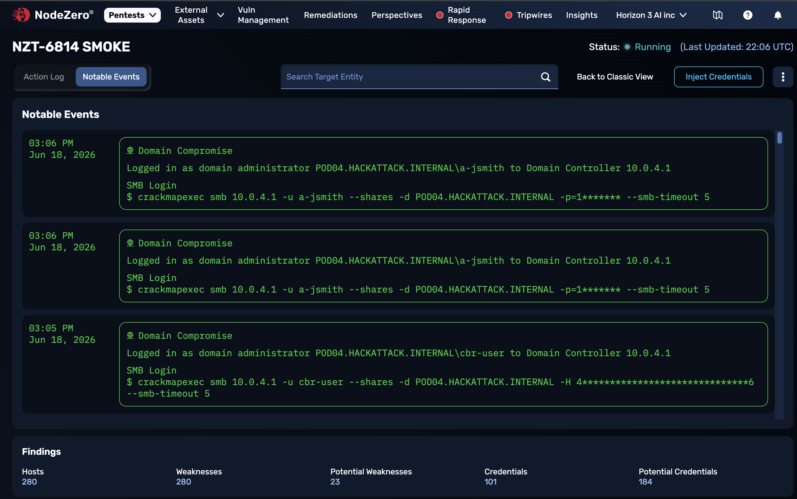
Task: Open the notifications bell
Action: [x=778, y=15]
